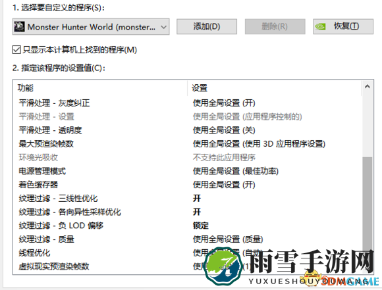382x290 pixels.
Task: Select 纹理过滤 - 三线性优化 row
Action: [188, 199]
